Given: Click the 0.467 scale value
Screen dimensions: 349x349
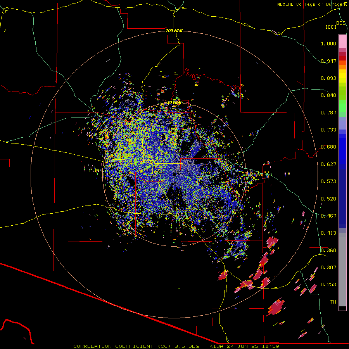Looking at the screenshot, I should pyautogui.click(x=328, y=216).
